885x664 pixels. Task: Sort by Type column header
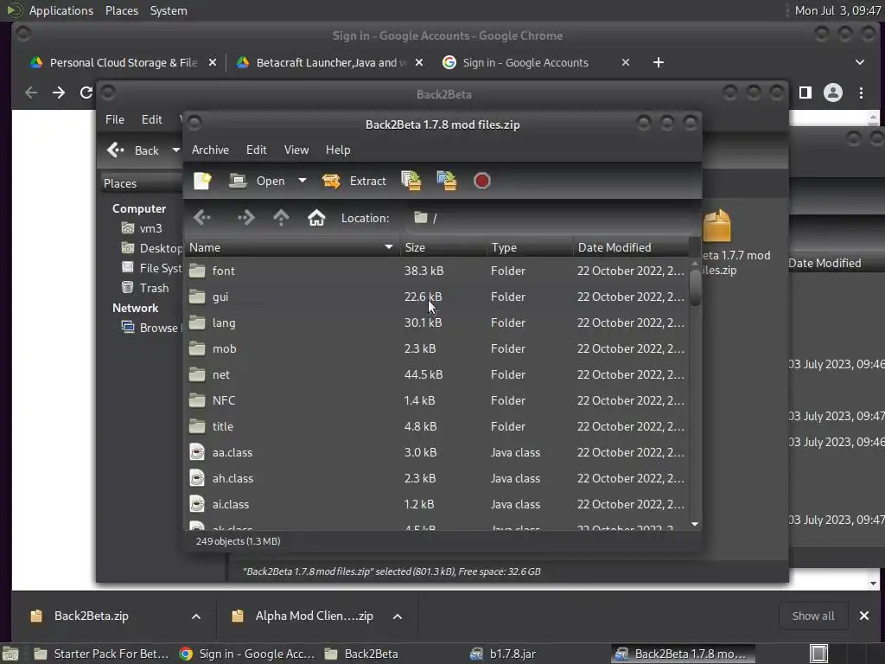(530, 248)
